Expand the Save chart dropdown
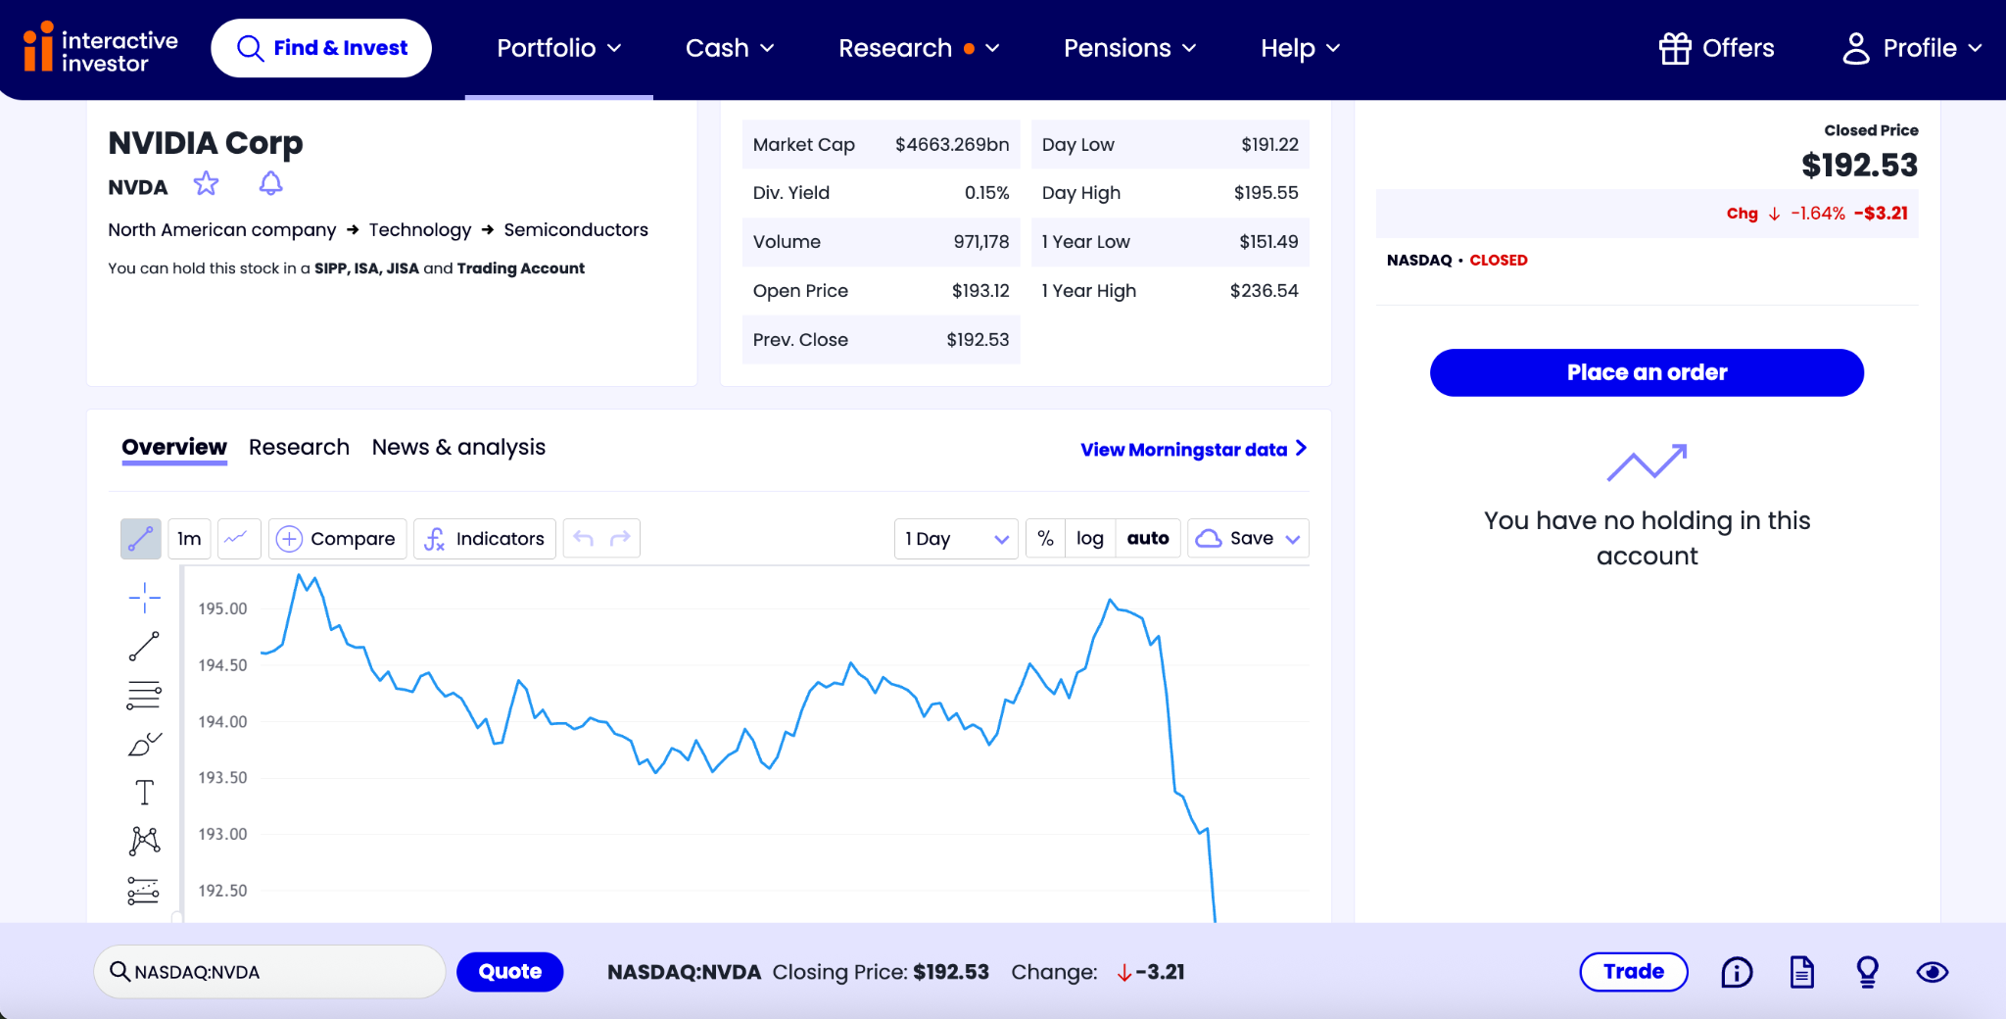Screen dimensions: 2006x1019 [1248, 539]
